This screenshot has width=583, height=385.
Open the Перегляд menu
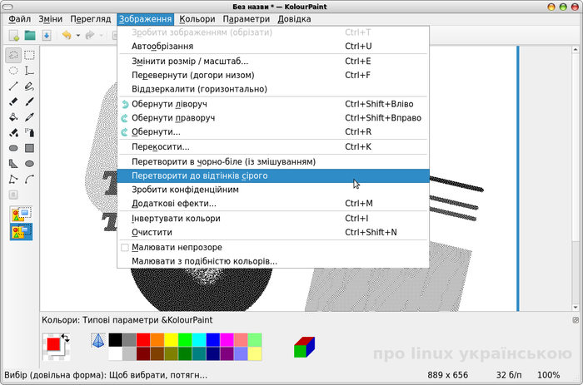[91, 19]
